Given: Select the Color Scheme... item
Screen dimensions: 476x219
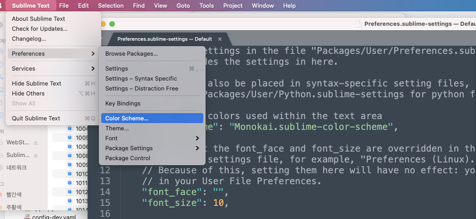Looking at the screenshot, I should tap(152, 118).
